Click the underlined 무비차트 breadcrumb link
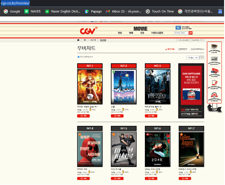Viewport: 225px width, 185px height. (103, 40)
